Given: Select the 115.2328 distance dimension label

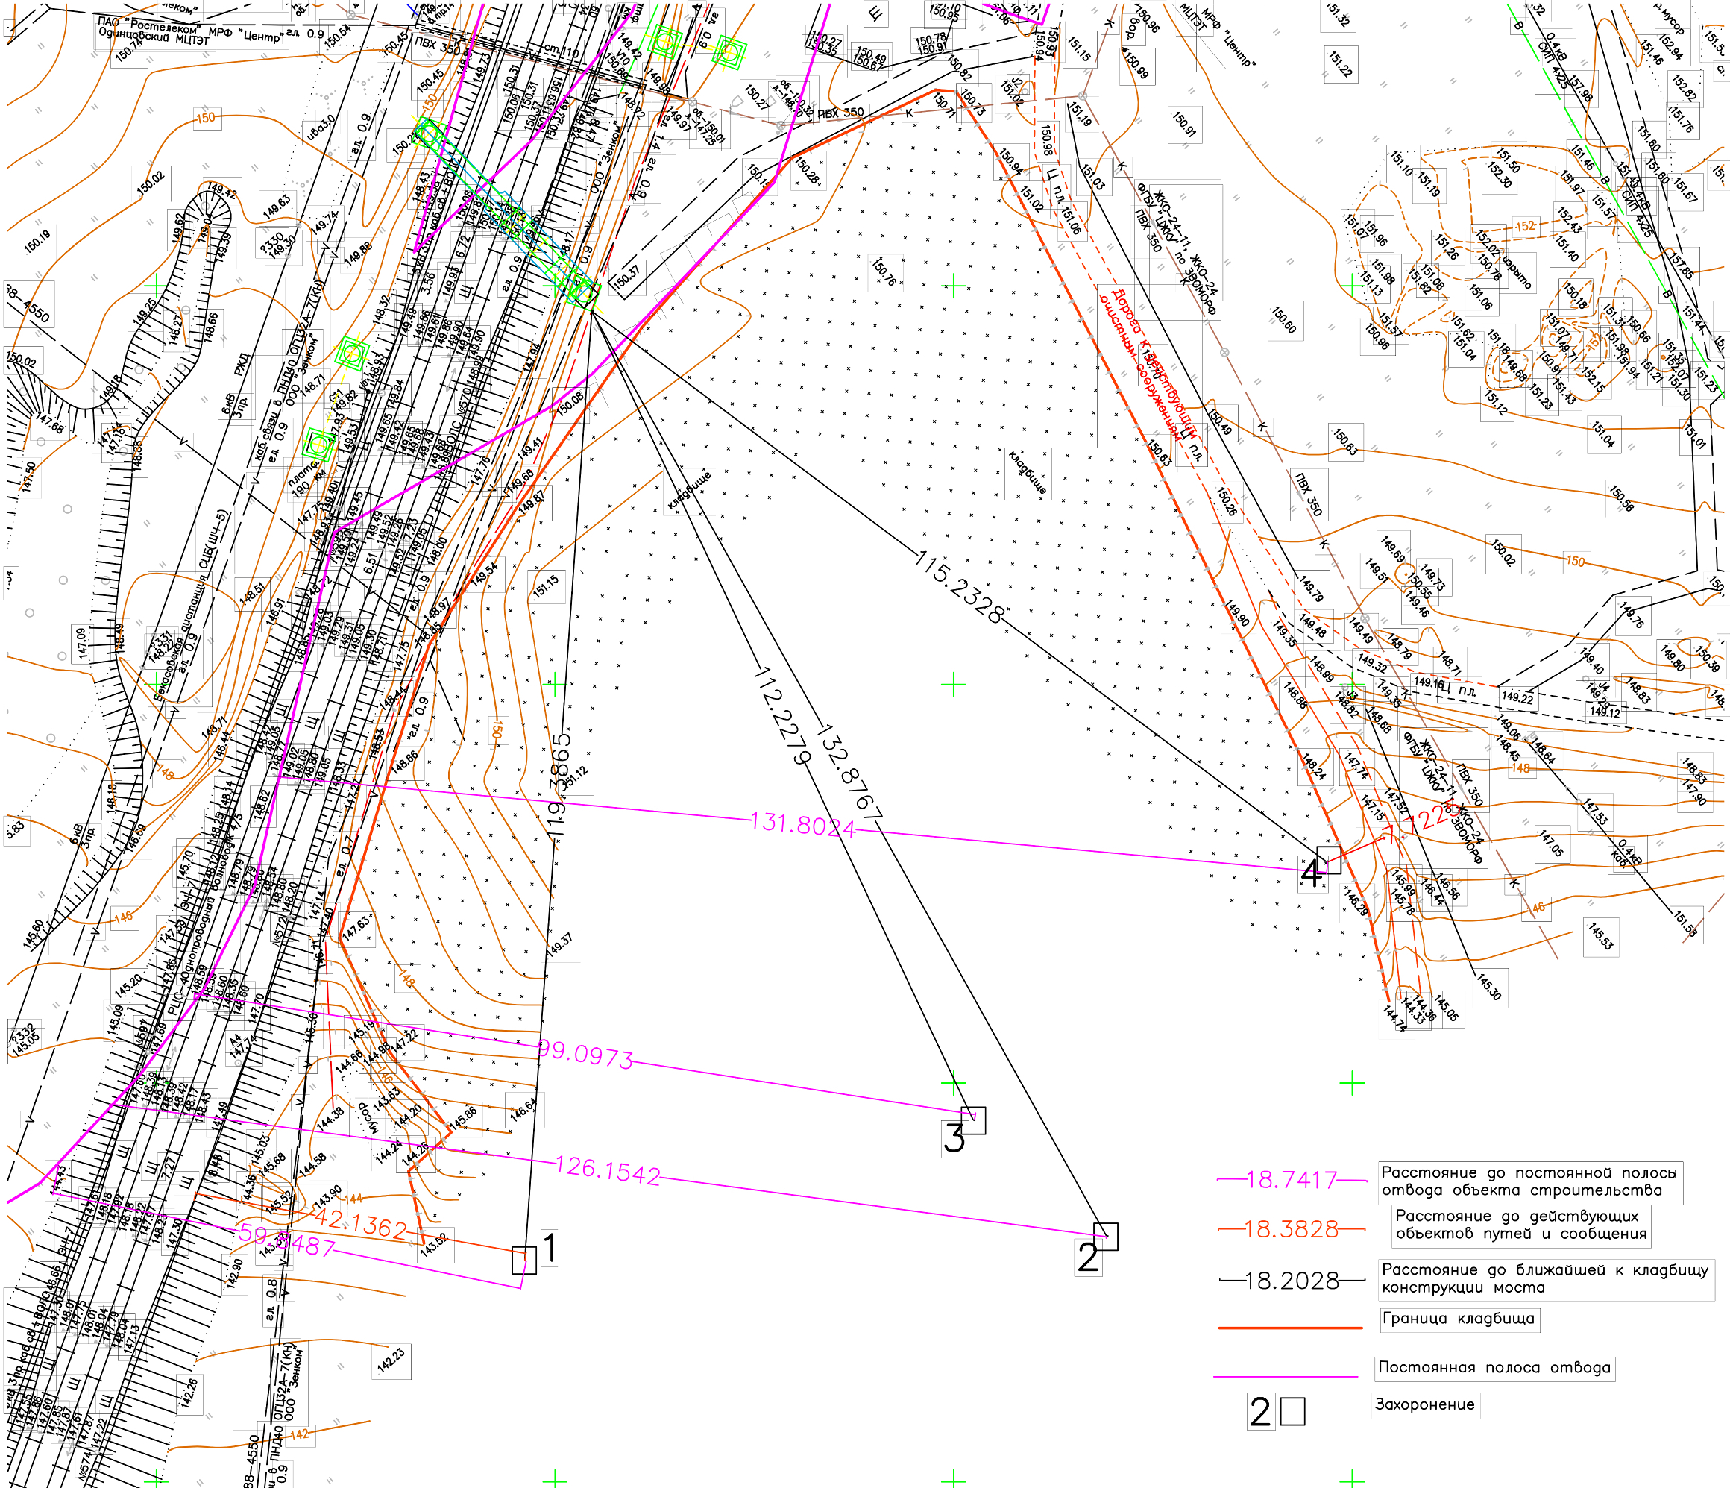Looking at the screenshot, I should pos(958,588).
